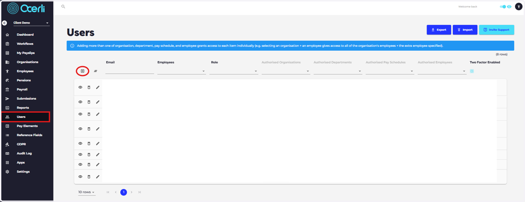Viewport: 525px width, 202px height.
Task: Click the eye icon beside the header toggle
Action: (x=509, y=7)
